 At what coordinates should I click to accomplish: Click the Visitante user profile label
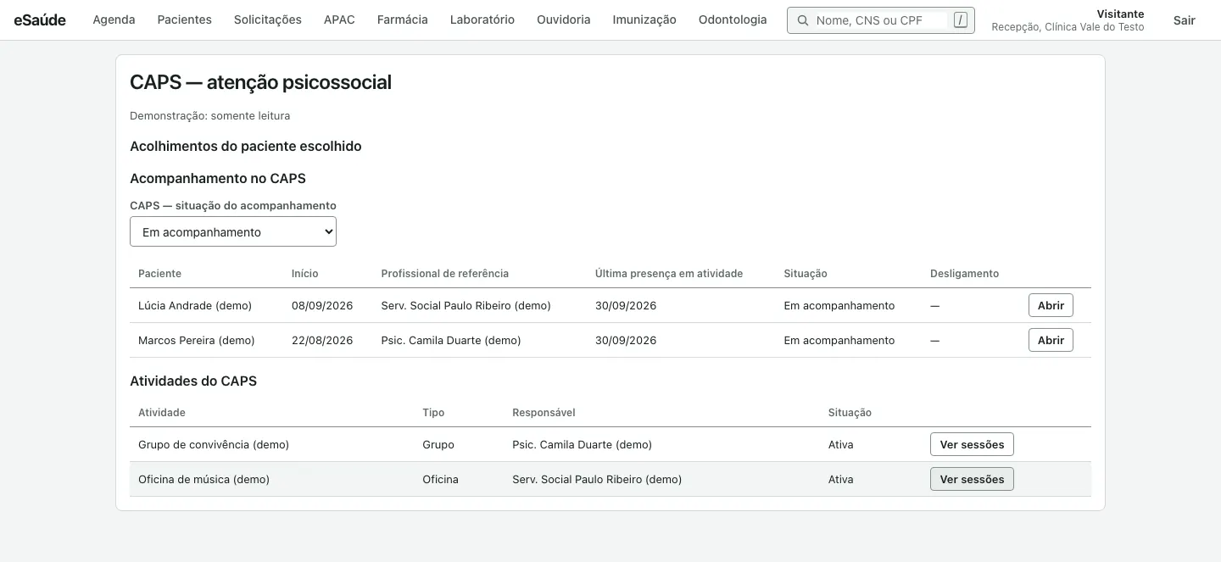[x=1120, y=14]
